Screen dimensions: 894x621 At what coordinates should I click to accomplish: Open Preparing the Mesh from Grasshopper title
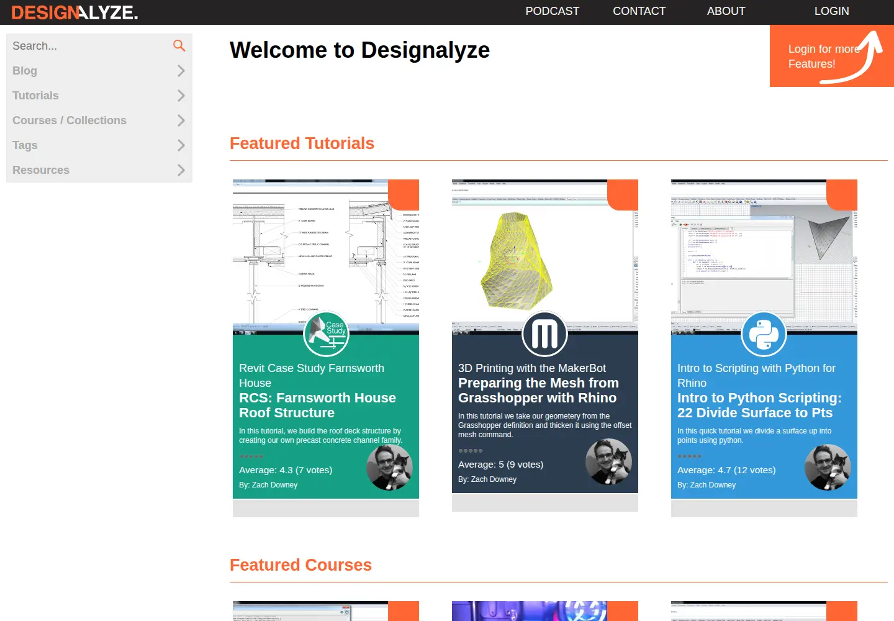(x=538, y=391)
